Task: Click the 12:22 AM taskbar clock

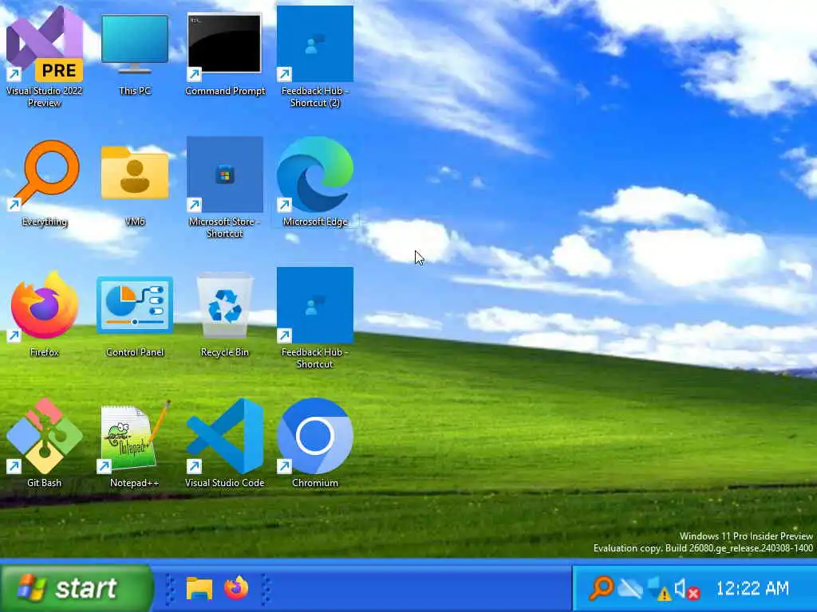Action: pyautogui.click(x=752, y=589)
